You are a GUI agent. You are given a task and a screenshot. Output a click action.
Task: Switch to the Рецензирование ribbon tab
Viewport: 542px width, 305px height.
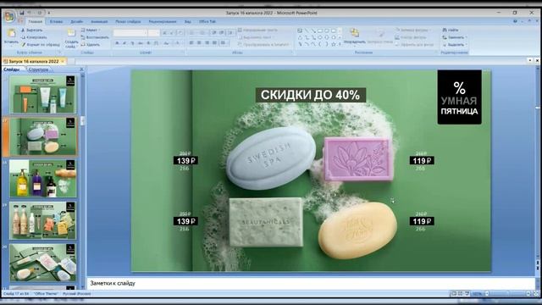[x=163, y=21]
